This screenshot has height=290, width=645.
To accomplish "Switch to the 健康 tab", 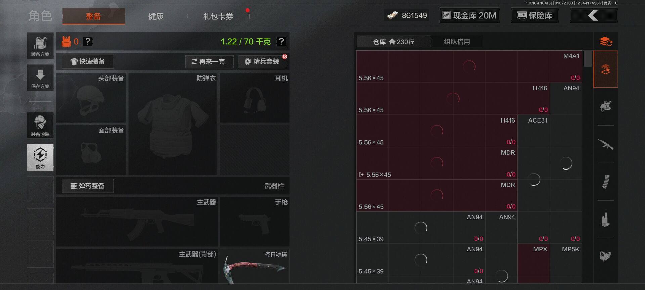I will click(156, 16).
